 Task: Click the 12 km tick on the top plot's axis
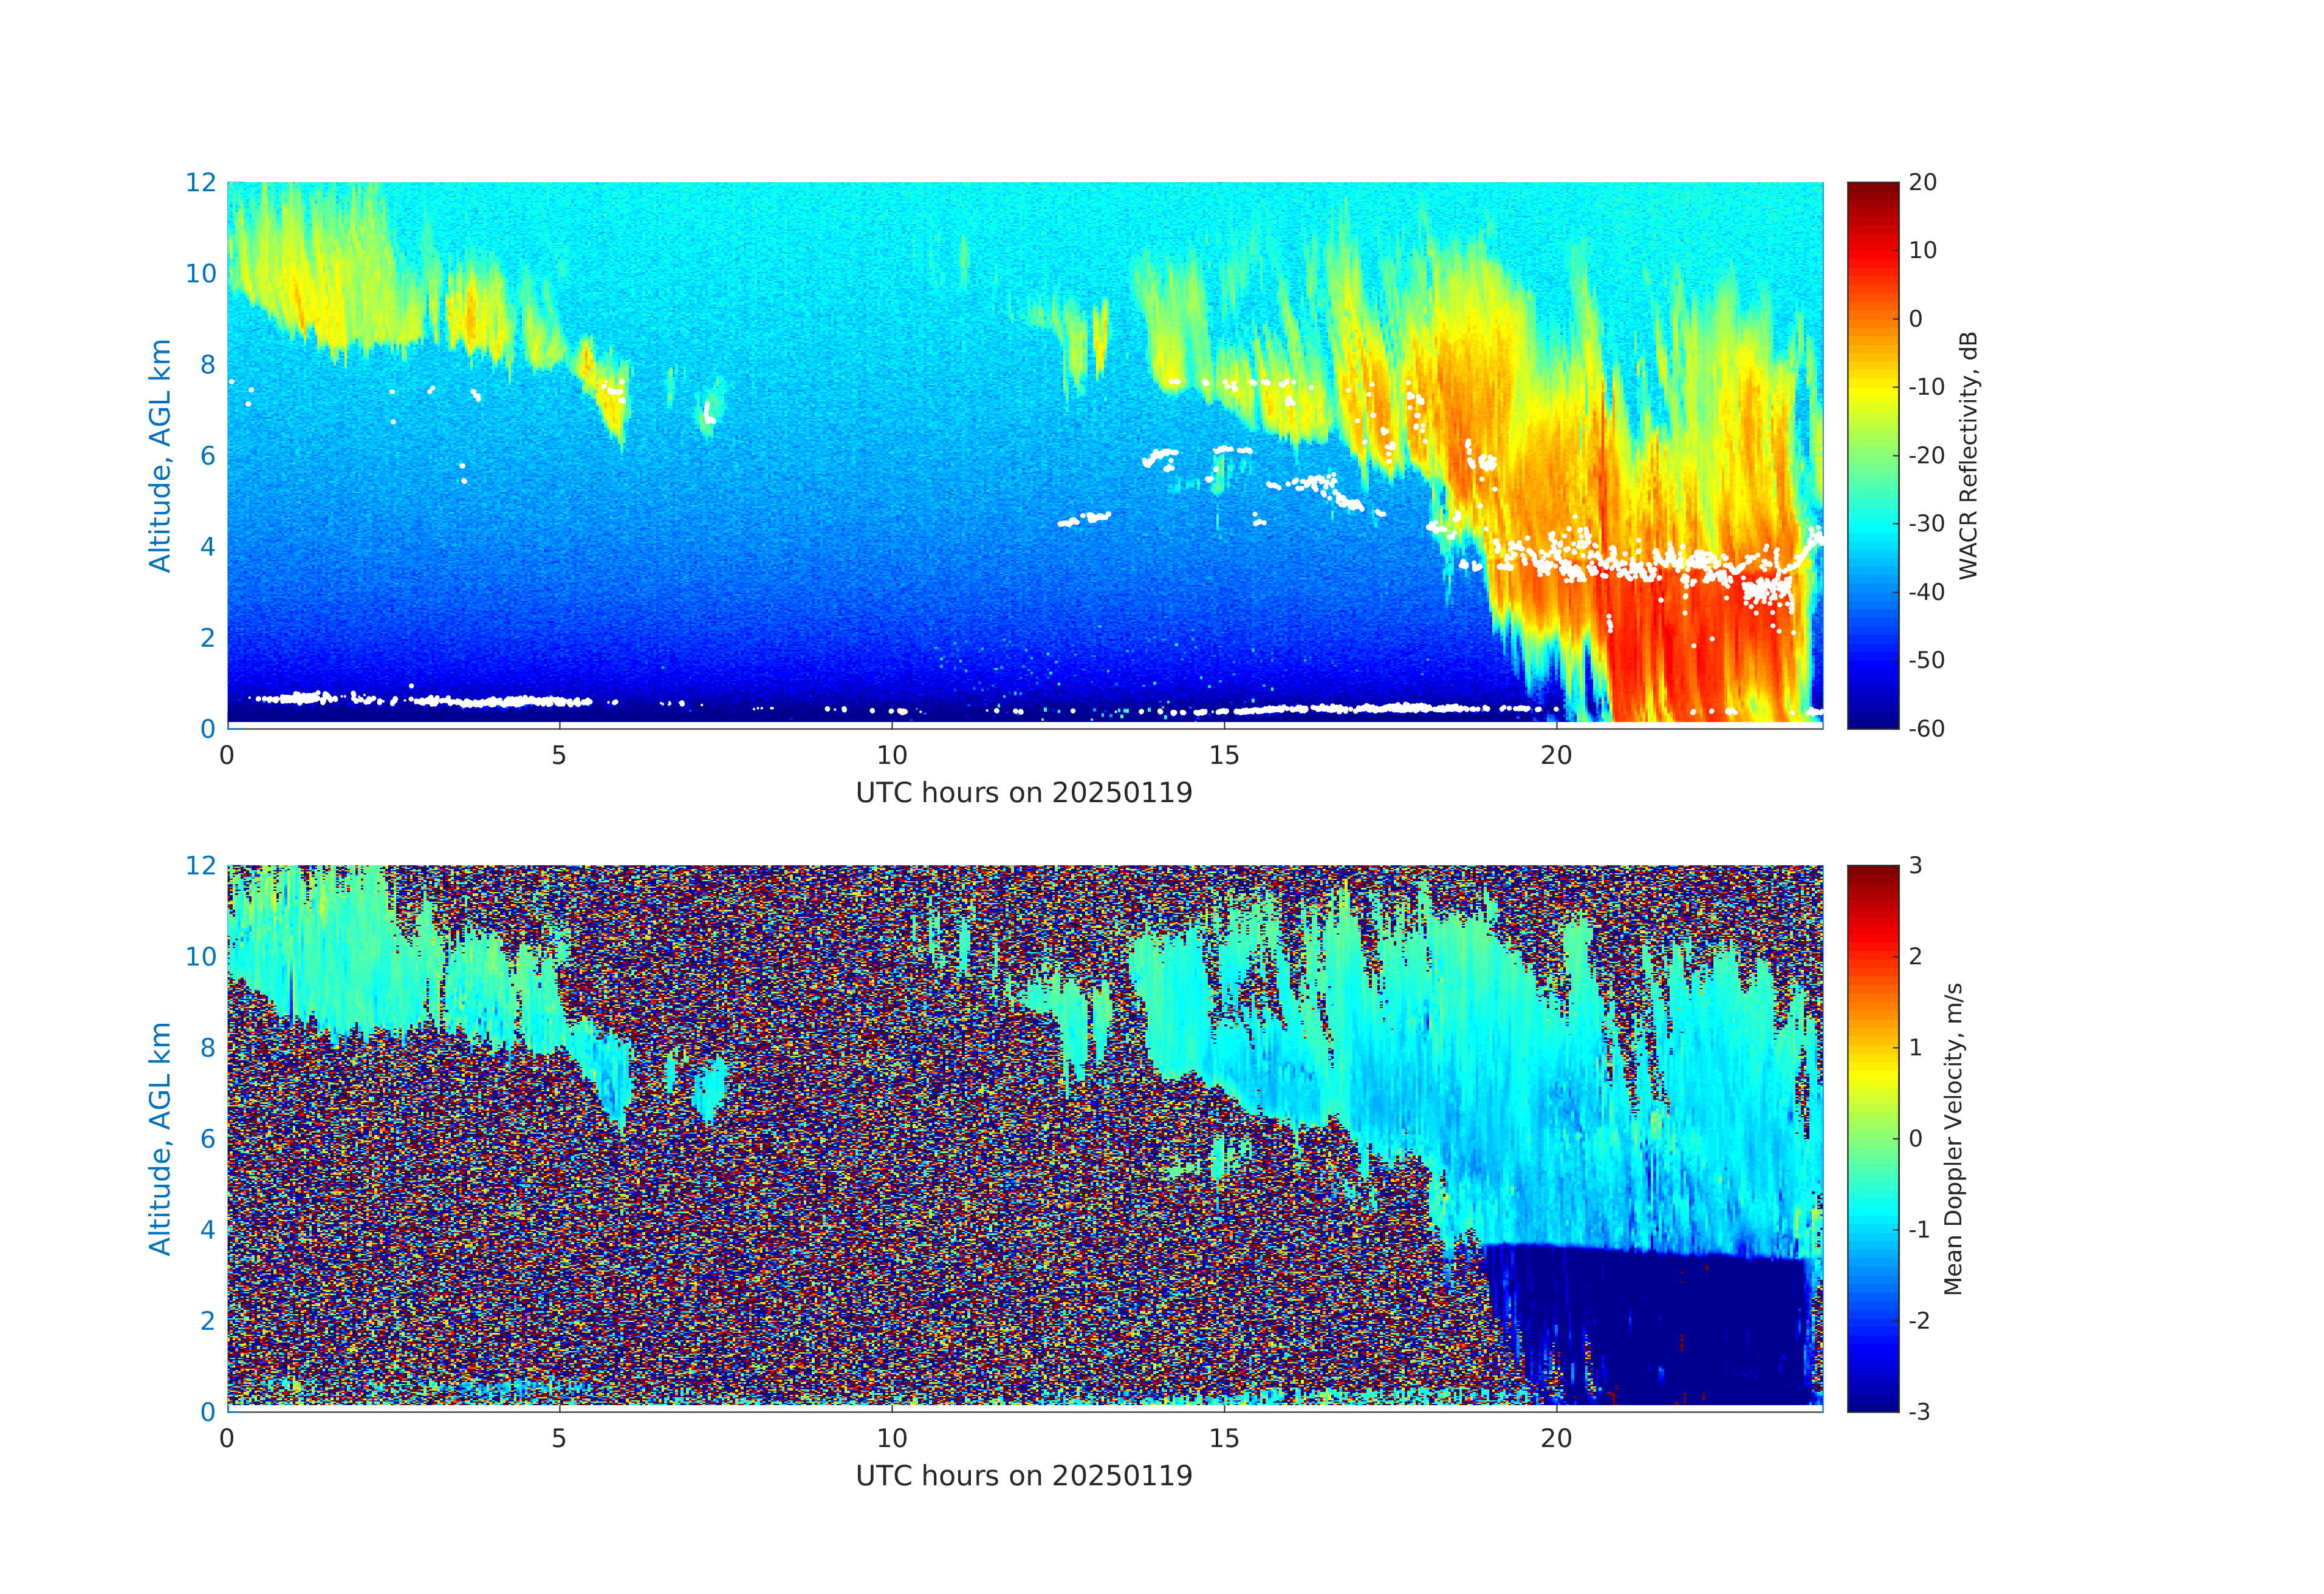[201, 183]
